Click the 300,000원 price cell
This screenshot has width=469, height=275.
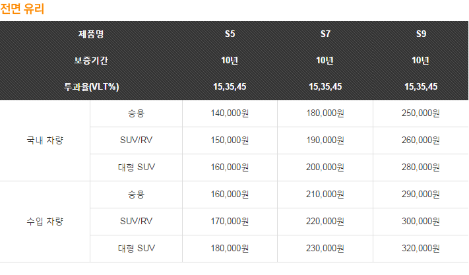421,221
